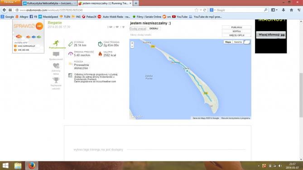Open the Społeczność comments icon

(56, 54)
